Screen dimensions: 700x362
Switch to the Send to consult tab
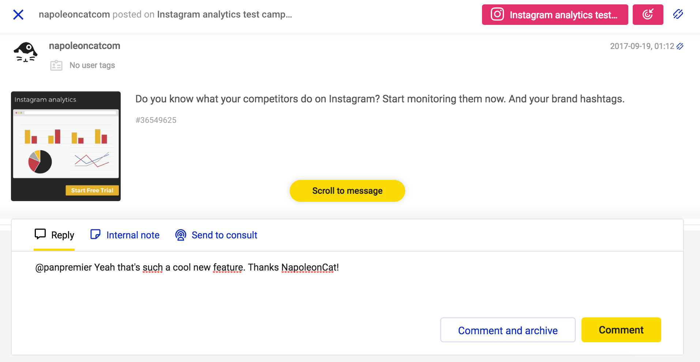216,235
